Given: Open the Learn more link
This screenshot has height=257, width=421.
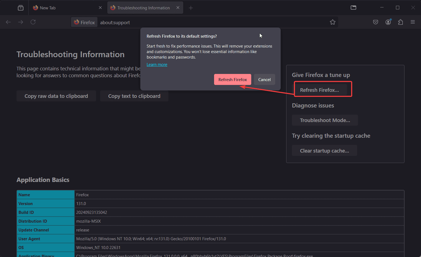Looking at the screenshot, I should [157, 65].
